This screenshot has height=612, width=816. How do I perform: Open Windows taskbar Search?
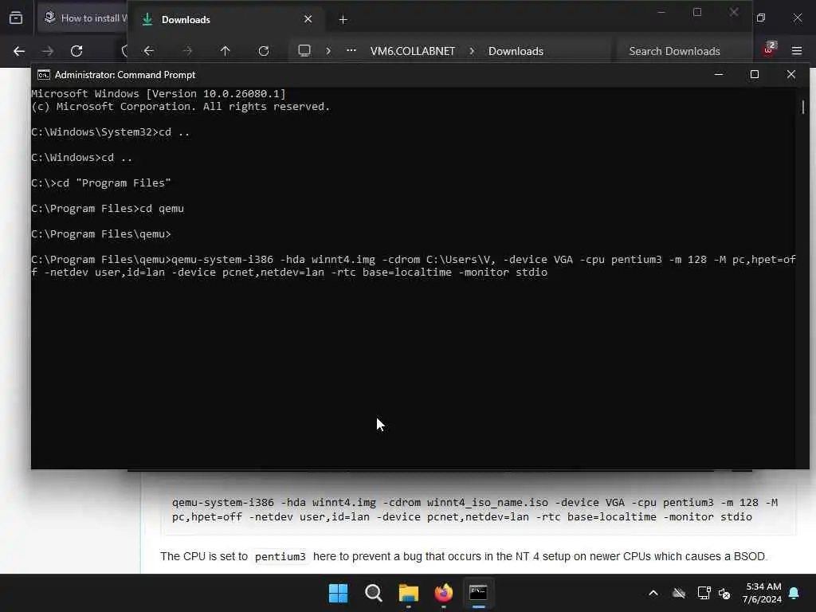pos(373,593)
